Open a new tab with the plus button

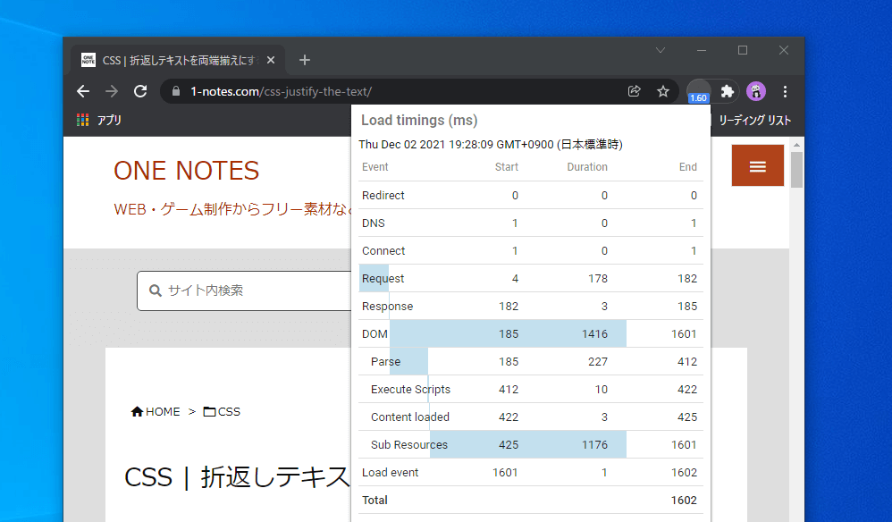point(304,60)
